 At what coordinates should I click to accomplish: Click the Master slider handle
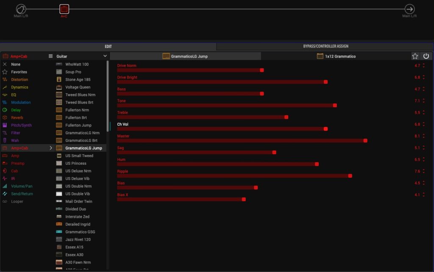(x=365, y=141)
